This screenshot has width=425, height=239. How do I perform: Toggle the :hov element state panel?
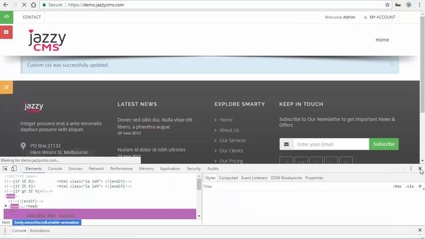(397, 187)
